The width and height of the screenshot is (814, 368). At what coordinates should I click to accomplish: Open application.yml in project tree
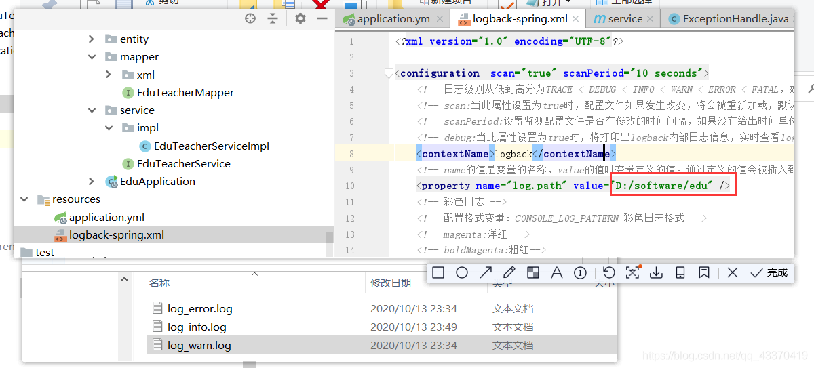[100, 217]
